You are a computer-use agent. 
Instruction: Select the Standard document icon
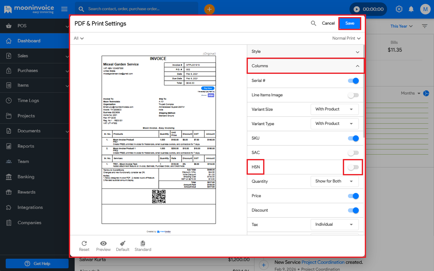click(x=143, y=243)
